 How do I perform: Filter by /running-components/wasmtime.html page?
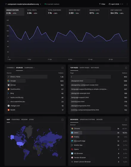[x=85, y=110]
